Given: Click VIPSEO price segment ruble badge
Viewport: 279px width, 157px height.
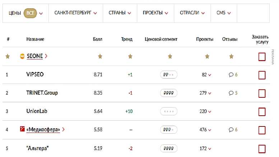Looking at the screenshot, I should [x=168, y=75].
